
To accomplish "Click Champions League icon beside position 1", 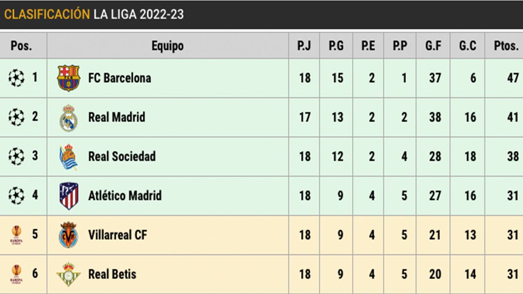I will (16, 78).
